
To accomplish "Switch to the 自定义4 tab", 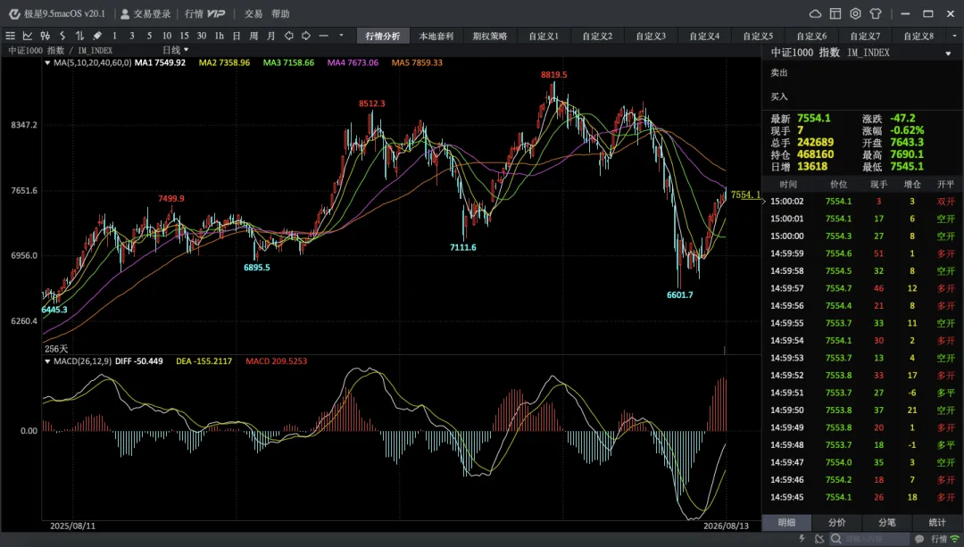I will pyautogui.click(x=704, y=36).
